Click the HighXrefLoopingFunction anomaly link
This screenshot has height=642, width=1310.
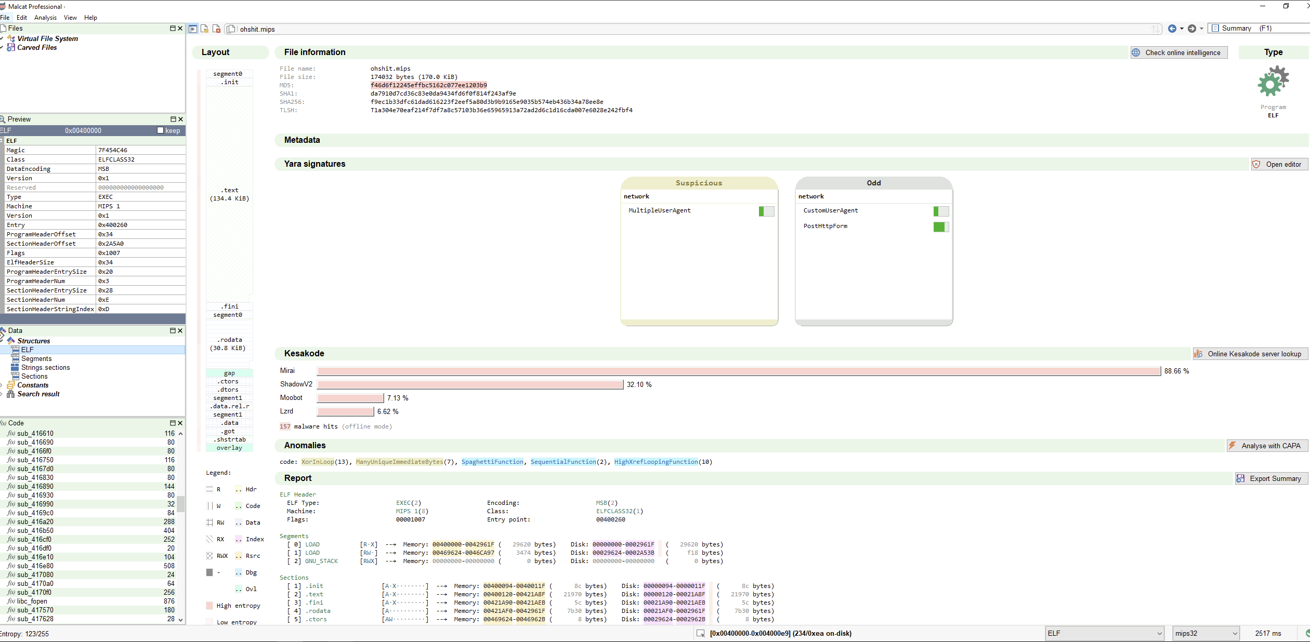click(x=656, y=462)
